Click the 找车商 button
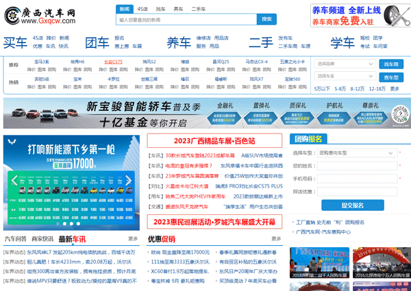The width and height of the screenshot is (411, 291). (x=391, y=64)
